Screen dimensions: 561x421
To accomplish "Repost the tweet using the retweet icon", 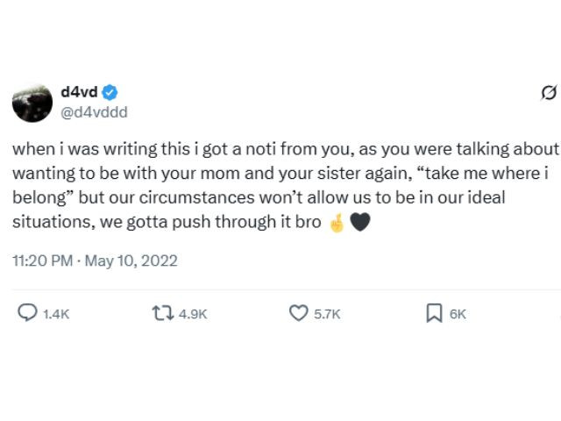I will pos(162,313).
